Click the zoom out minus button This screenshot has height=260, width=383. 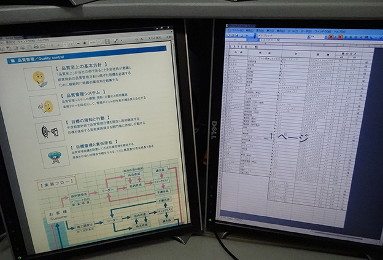[x=79, y=44]
